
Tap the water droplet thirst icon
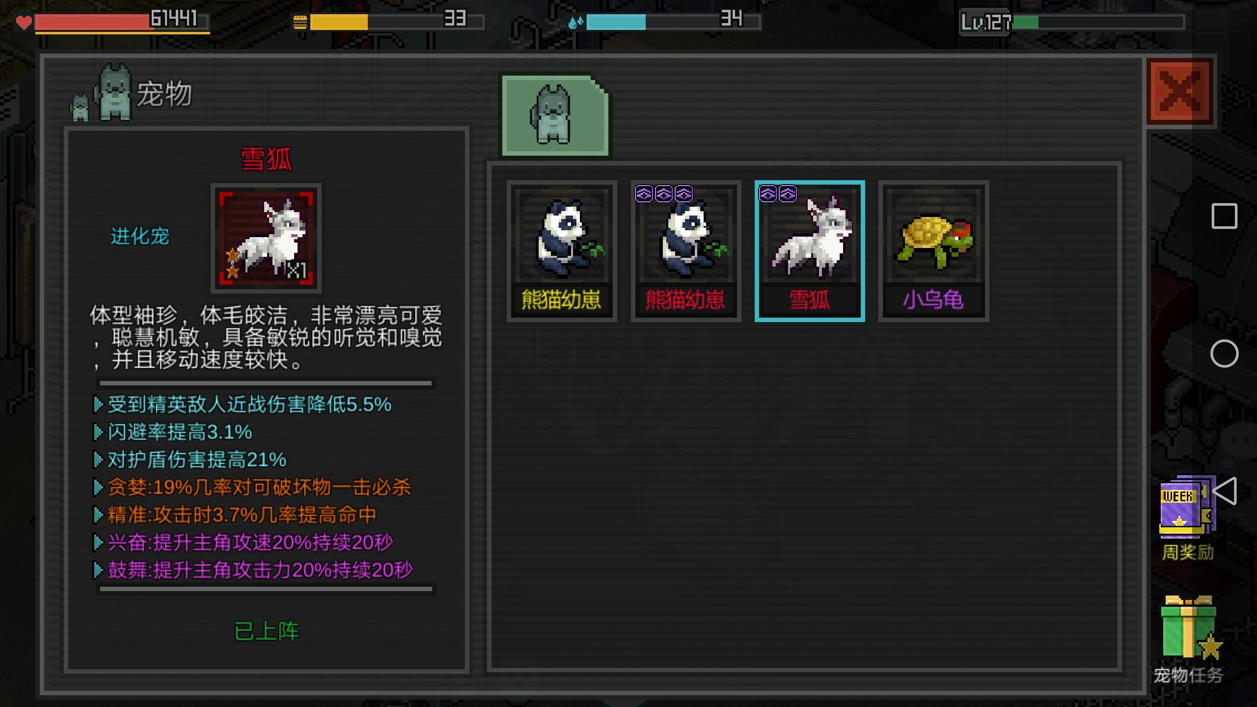tap(575, 22)
